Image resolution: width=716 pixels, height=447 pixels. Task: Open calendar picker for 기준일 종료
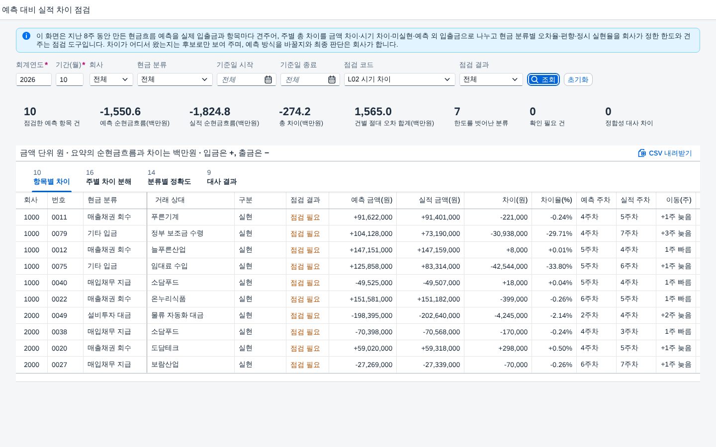(x=332, y=79)
